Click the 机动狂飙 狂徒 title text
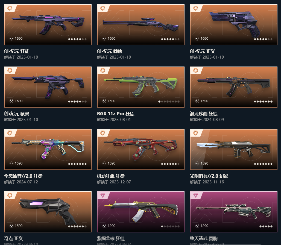This screenshot has height=245, width=281. [111, 176]
